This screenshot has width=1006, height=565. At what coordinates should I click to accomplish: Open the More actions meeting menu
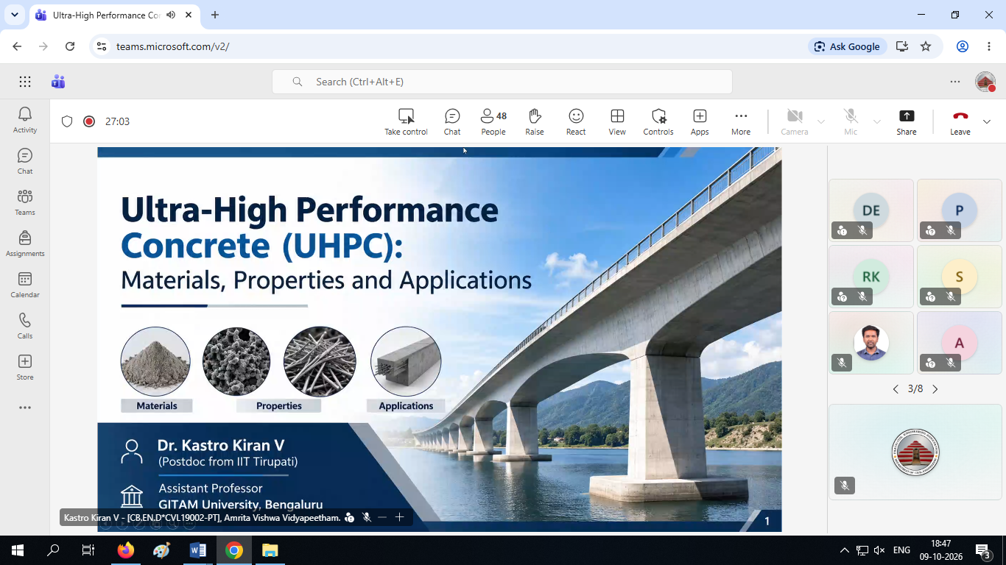(x=741, y=121)
